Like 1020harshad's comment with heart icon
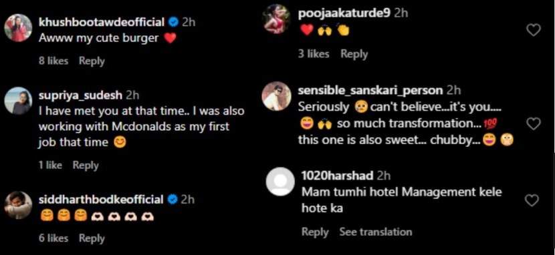The width and height of the screenshot is (555, 255). coord(532,200)
